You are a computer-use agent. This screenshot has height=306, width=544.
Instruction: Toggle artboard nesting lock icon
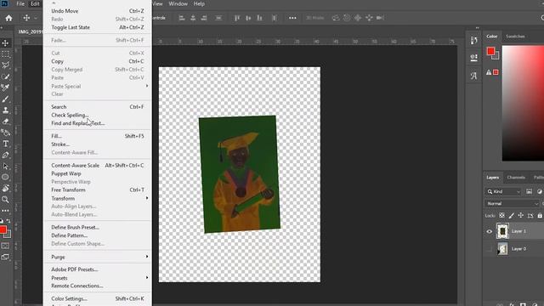pyautogui.click(x=530, y=215)
